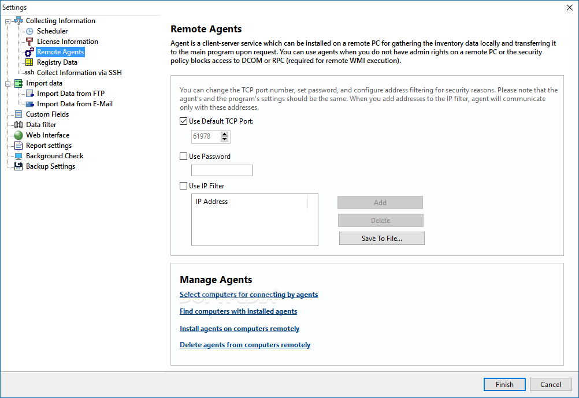Enable the Use Password checkbox
579x398 pixels.
pos(184,157)
